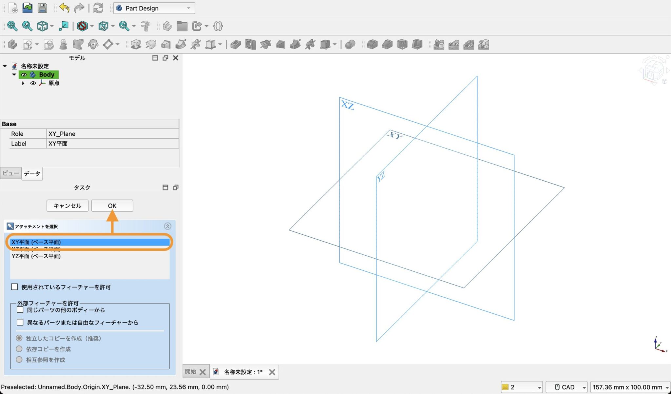This screenshot has width=671, height=394.
Task: Float the モデル panel
Action: point(165,58)
